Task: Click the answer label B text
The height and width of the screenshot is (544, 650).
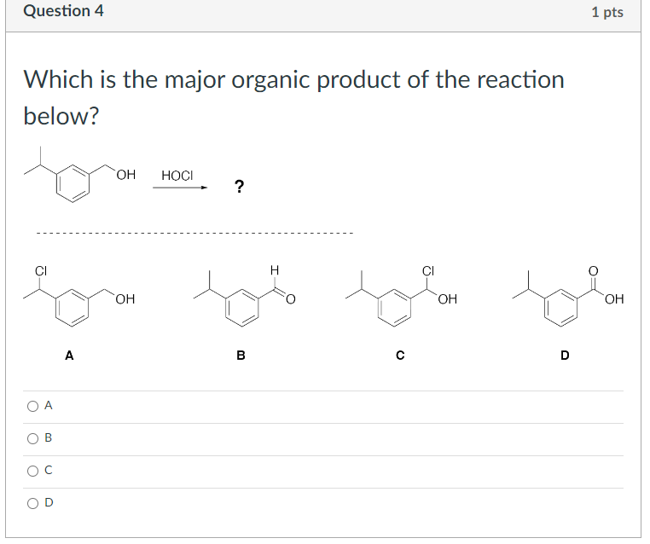Action: [x=48, y=437]
